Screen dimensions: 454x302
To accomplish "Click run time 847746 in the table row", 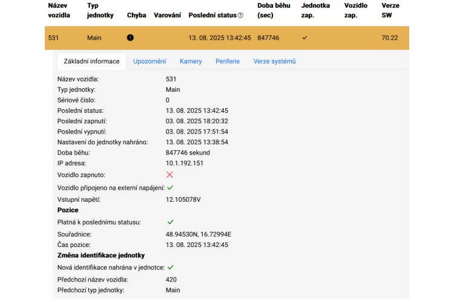I will pyautogui.click(x=268, y=38).
